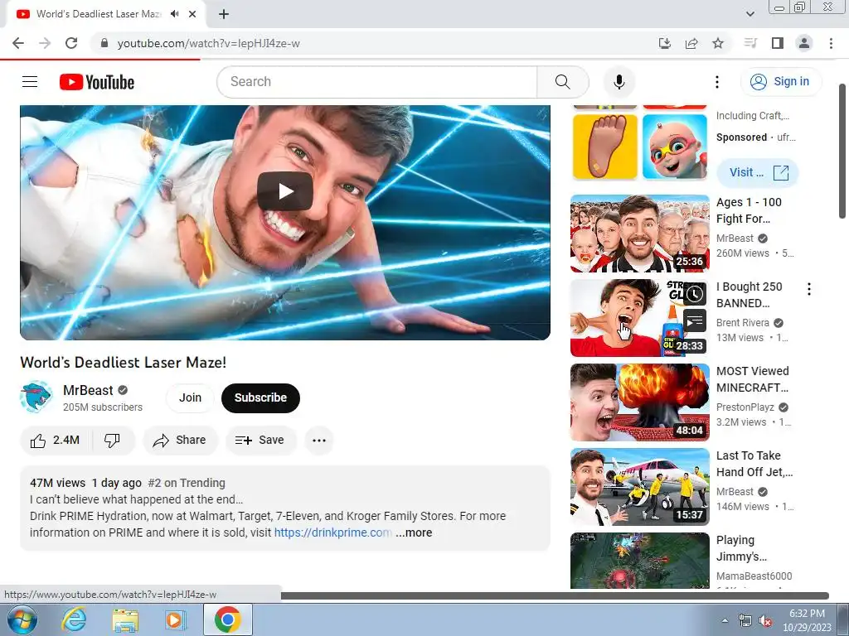Viewport: 849px width, 636px height.
Task: Open a new tab with plus button
Action: click(x=224, y=14)
